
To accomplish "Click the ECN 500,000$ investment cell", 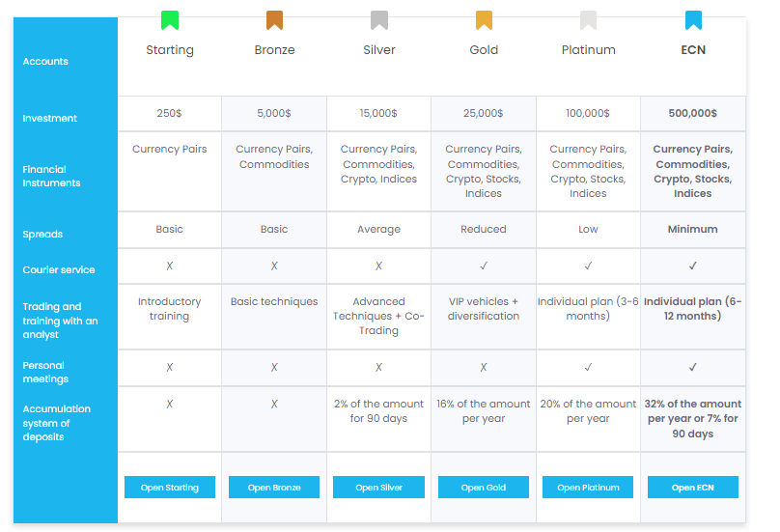I will pyautogui.click(x=693, y=113).
